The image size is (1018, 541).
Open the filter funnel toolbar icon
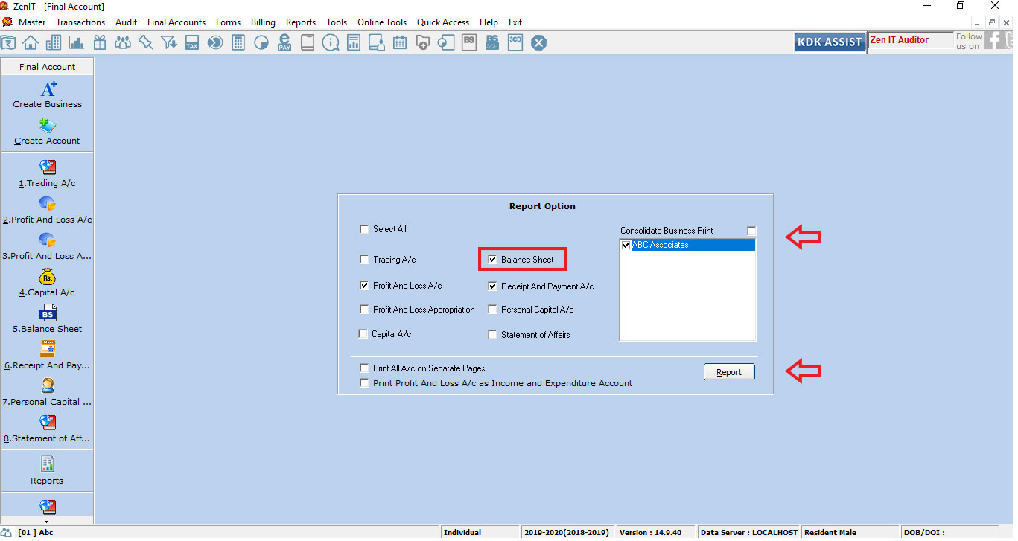[169, 42]
